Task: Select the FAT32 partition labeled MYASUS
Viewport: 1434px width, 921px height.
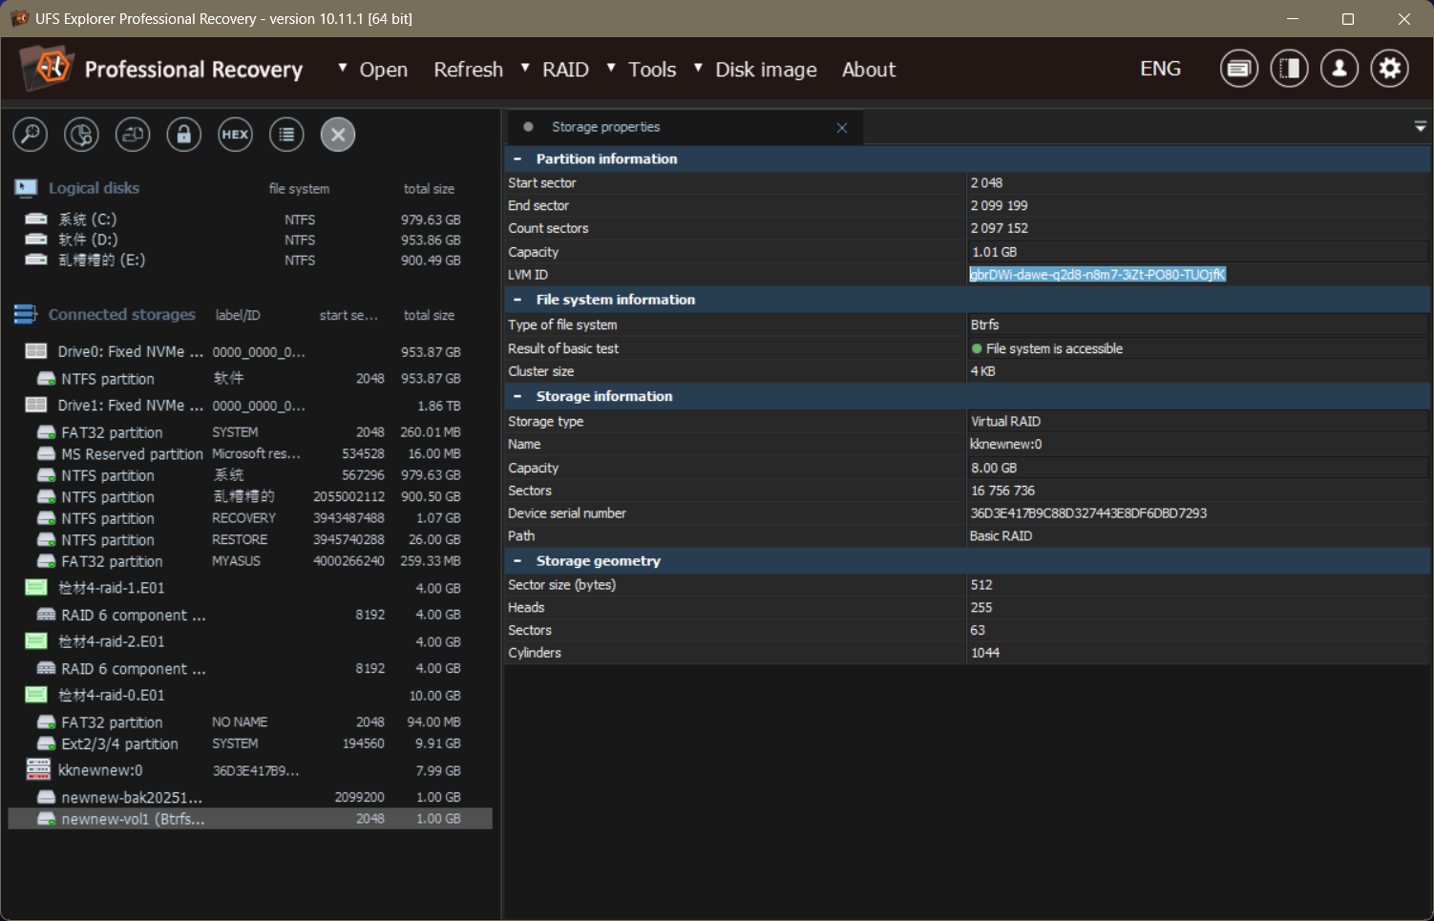Action: click(250, 561)
